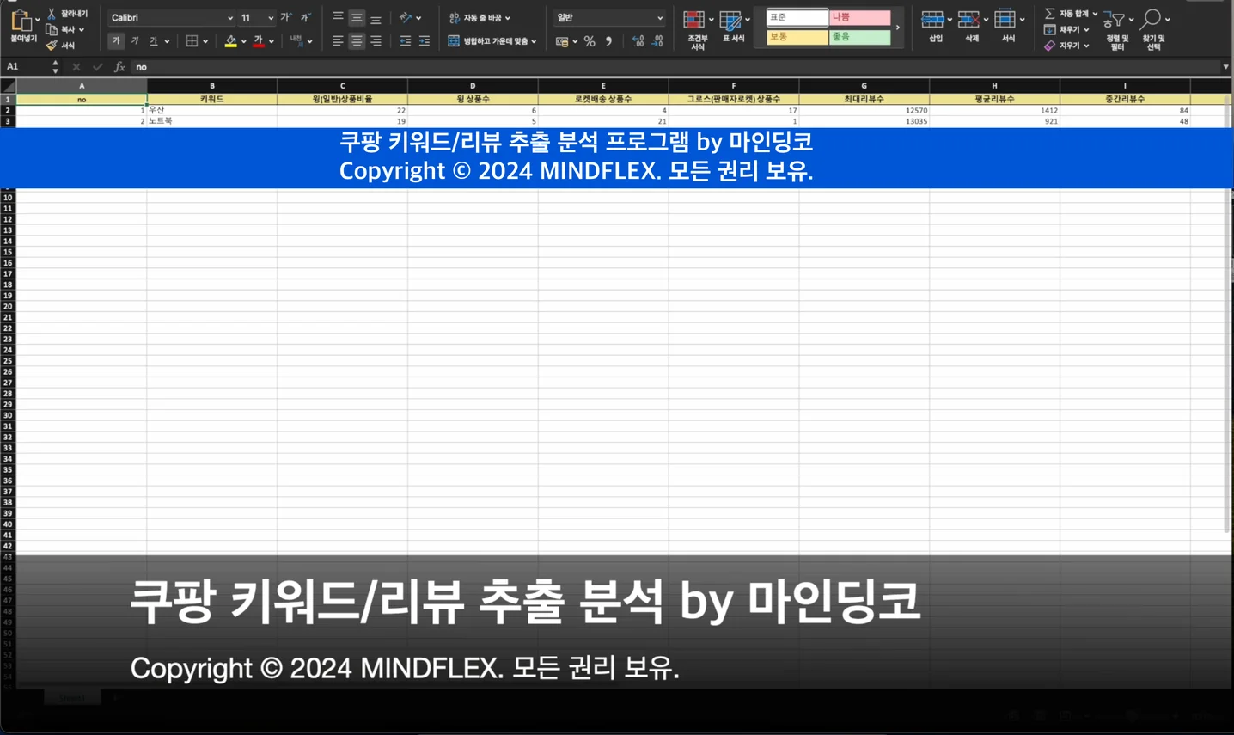Screen dimensions: 1234x735
Task: Expand formula bar with right-end arrow
Action: (x=1225, y=66)
